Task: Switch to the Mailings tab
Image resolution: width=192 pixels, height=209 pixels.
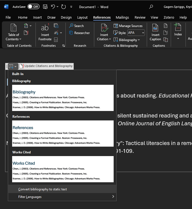Action: [122, 17]
